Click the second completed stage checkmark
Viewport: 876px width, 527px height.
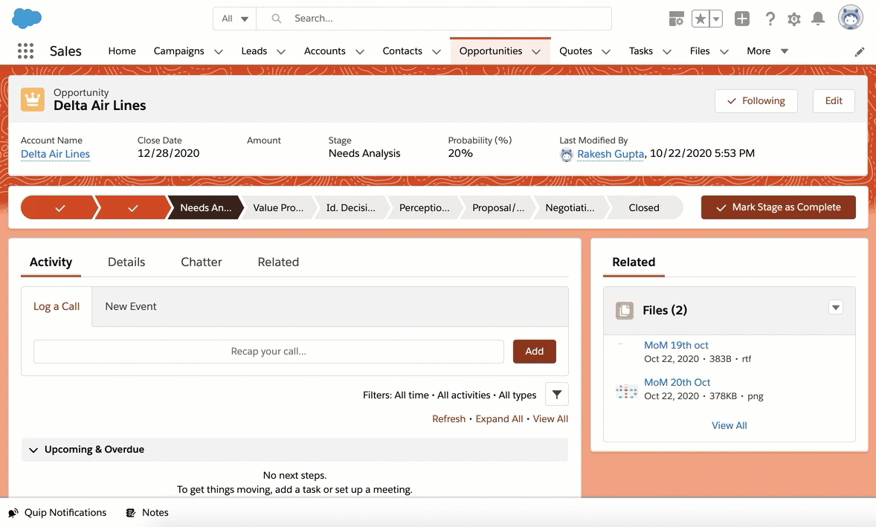(132, 207)
